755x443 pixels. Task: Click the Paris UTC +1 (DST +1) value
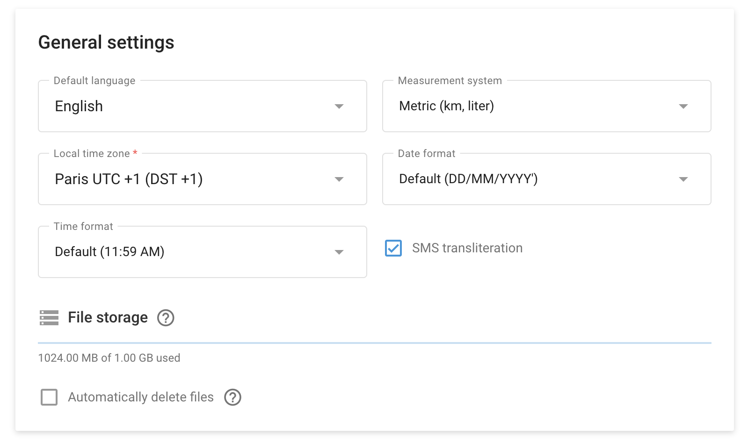129,179
